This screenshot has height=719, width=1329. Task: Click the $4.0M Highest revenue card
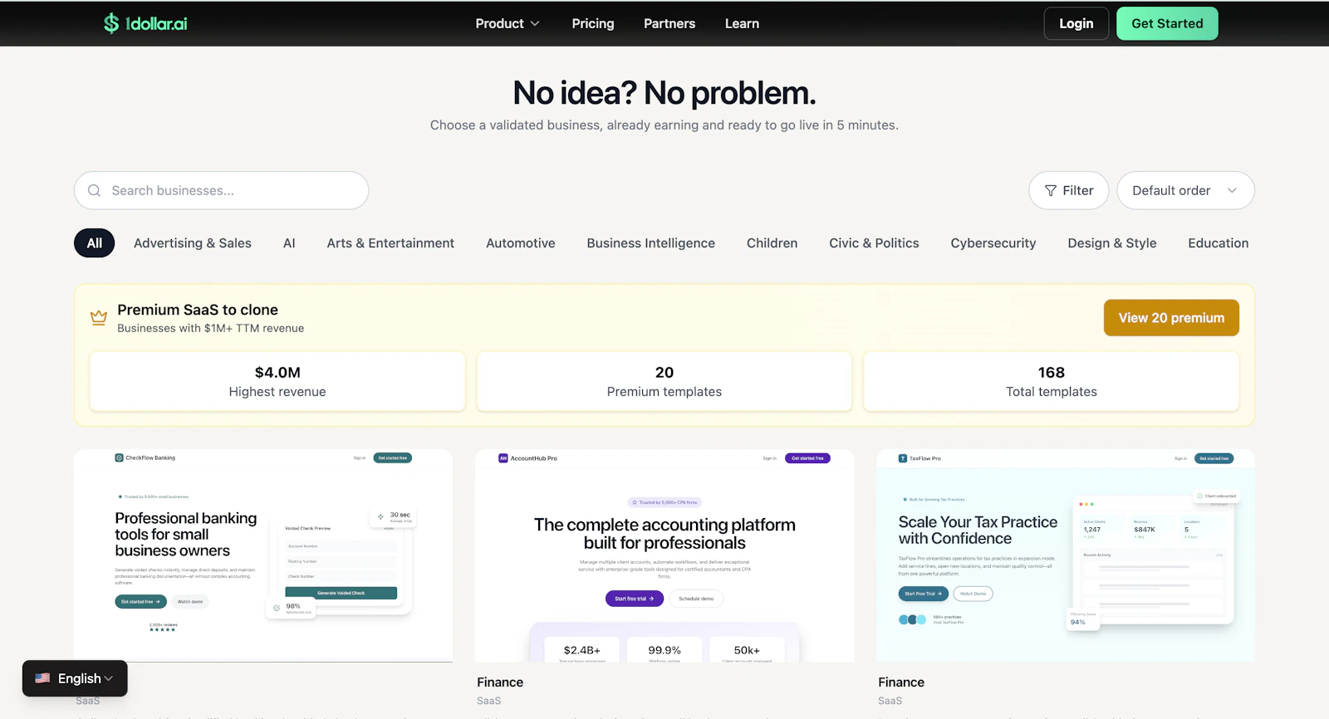tap(277, 381)
